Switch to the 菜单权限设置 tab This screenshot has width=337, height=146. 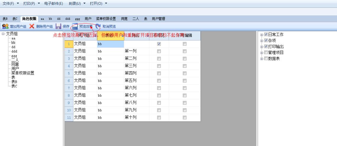[106, 19]
